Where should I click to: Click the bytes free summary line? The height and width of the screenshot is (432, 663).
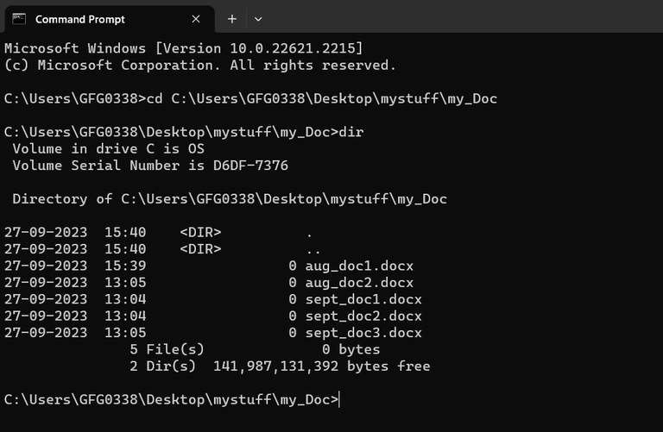280,366
